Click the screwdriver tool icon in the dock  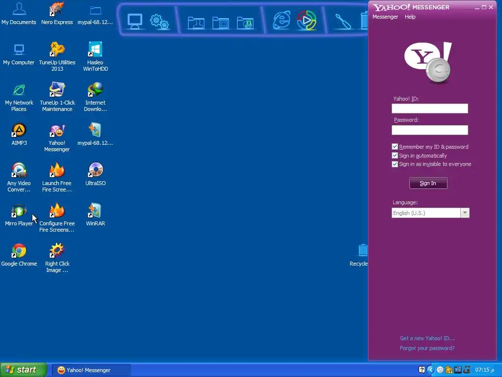(343, 22)
